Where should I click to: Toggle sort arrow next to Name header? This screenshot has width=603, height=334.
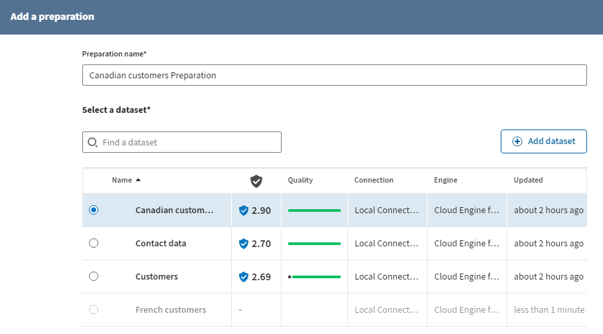pyautogui.click(x=138, y=180)
